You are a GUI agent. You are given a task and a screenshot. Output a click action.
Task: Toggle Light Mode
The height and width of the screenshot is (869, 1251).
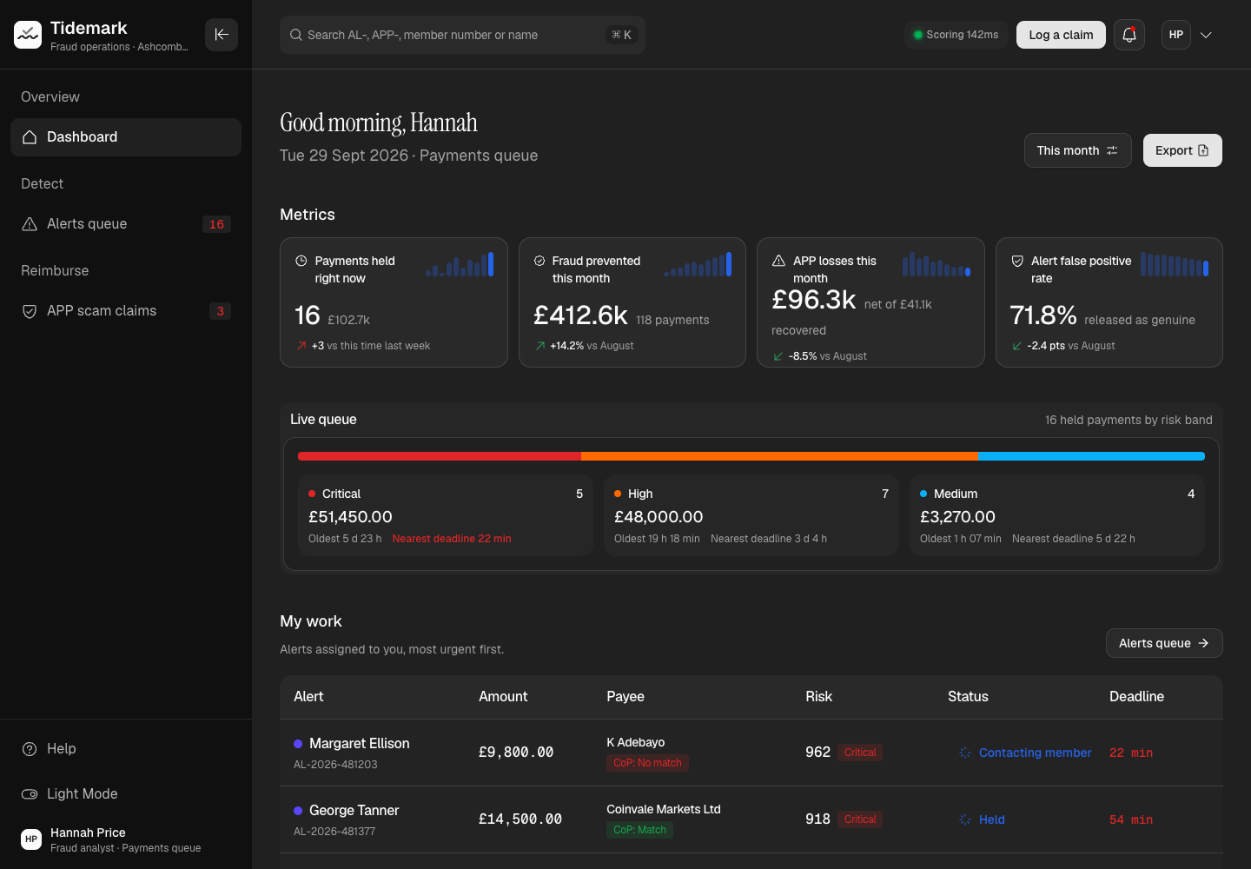pos(126,794)
